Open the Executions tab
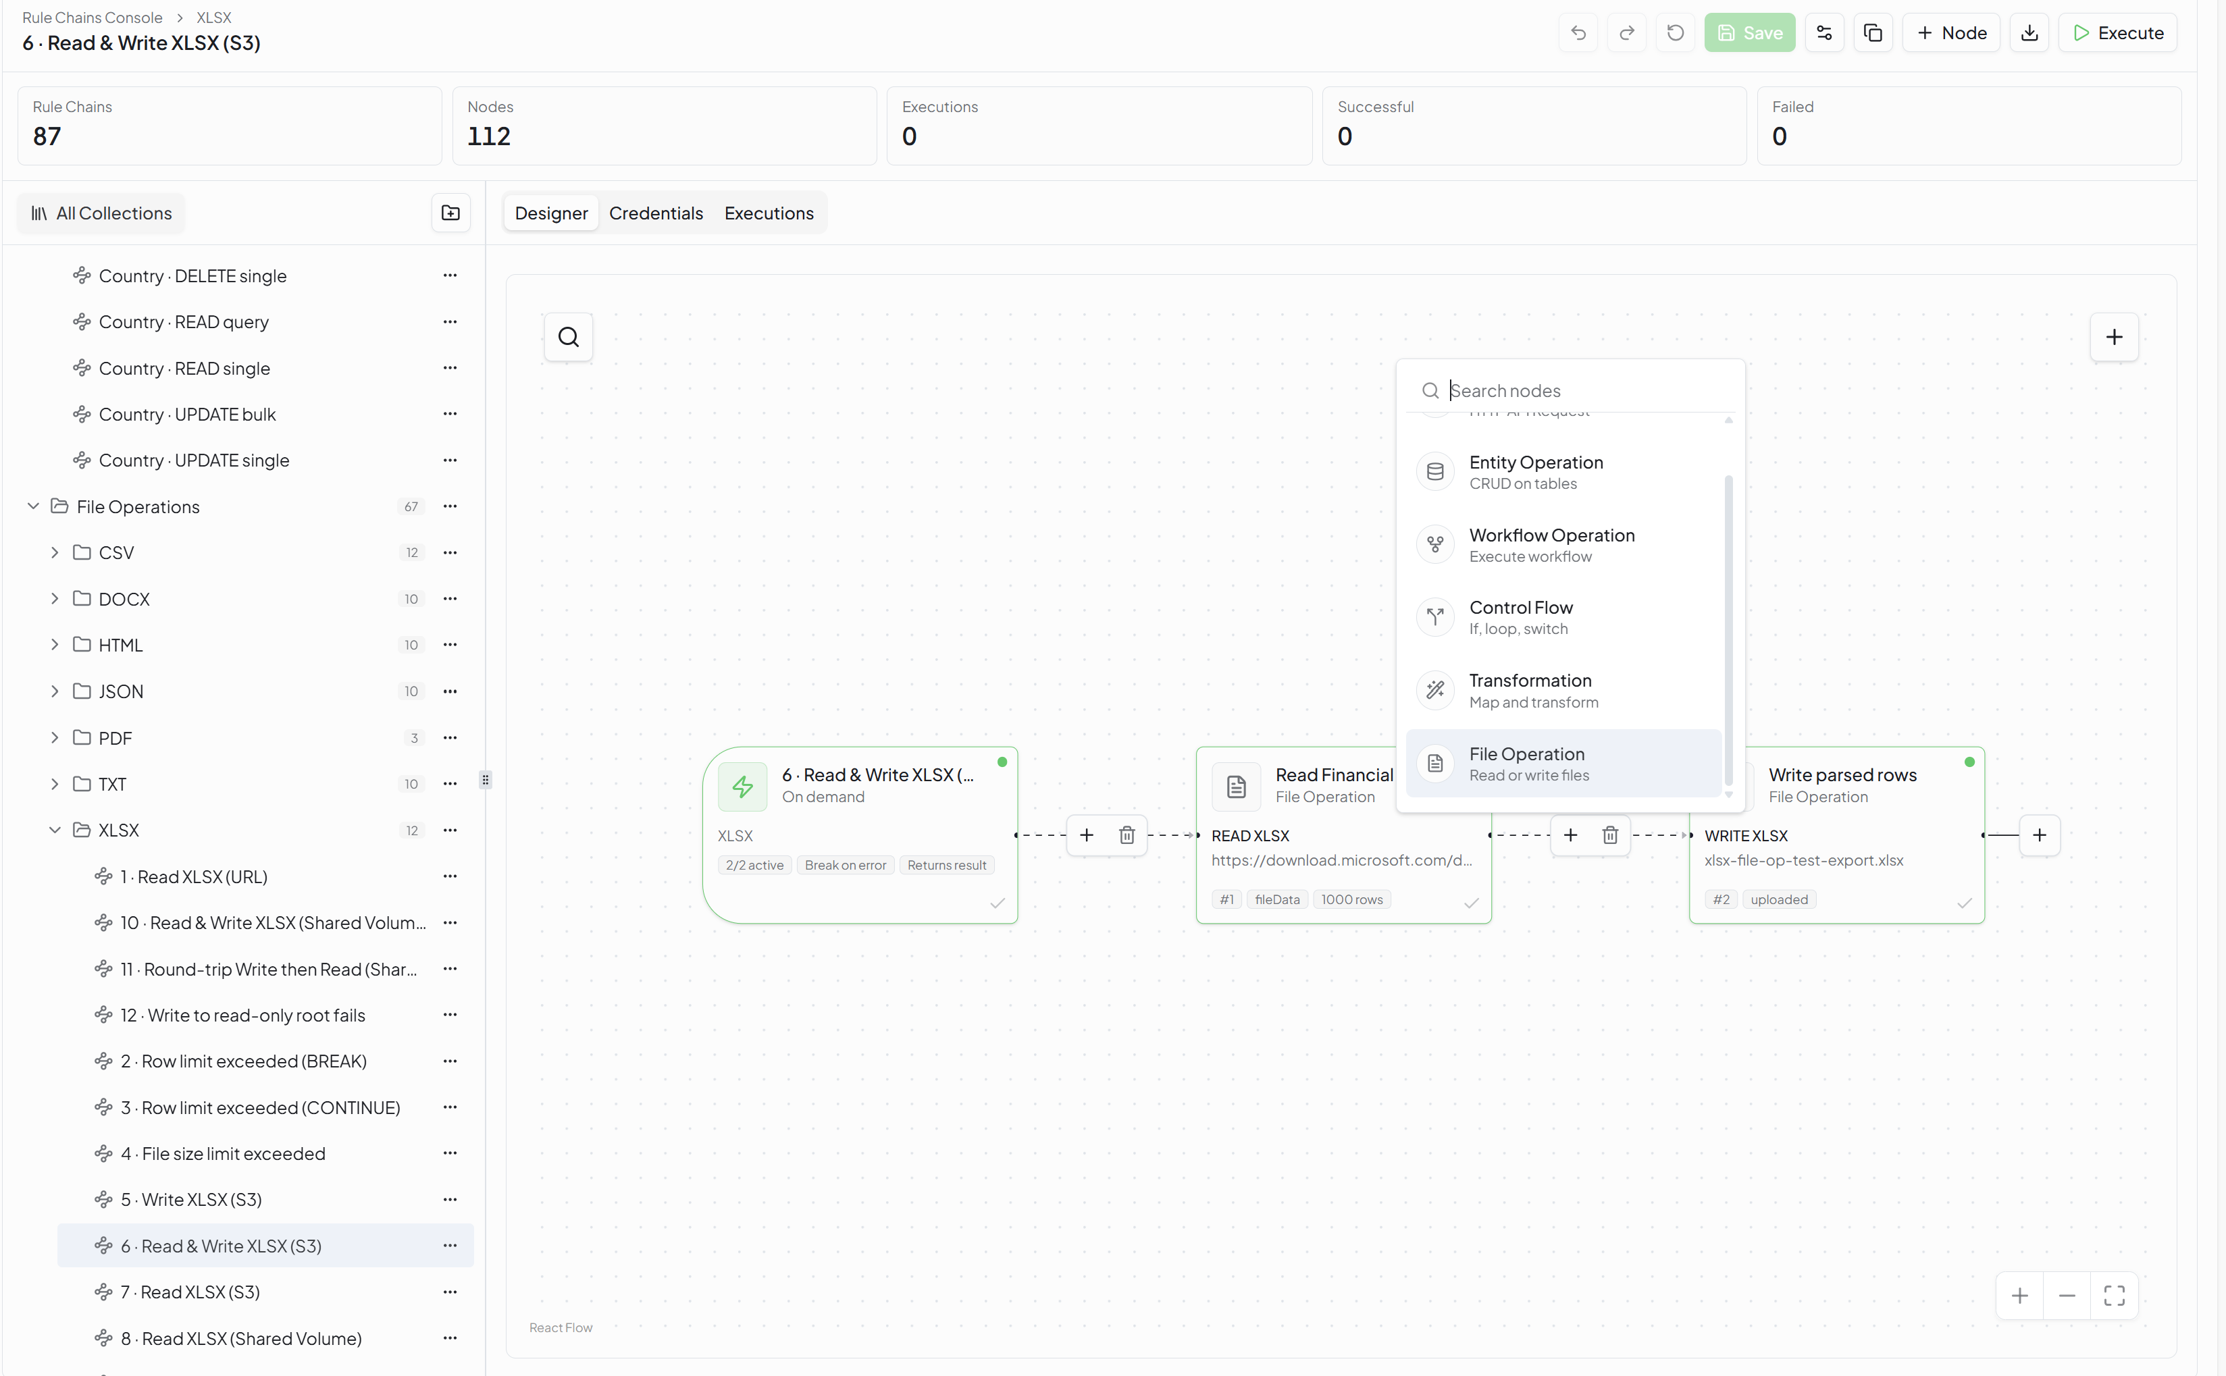The height and width of the screenshot is (1376, 2226). pyautogui.click(x=769, y=213)
